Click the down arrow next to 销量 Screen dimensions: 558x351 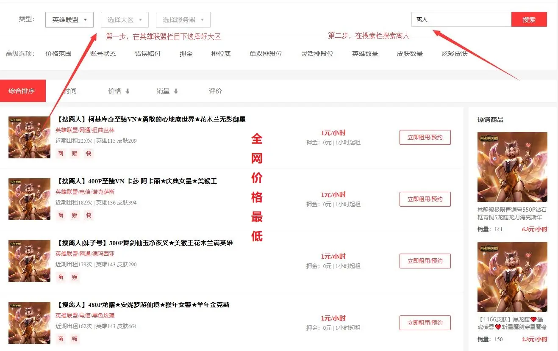pos(176,91)
